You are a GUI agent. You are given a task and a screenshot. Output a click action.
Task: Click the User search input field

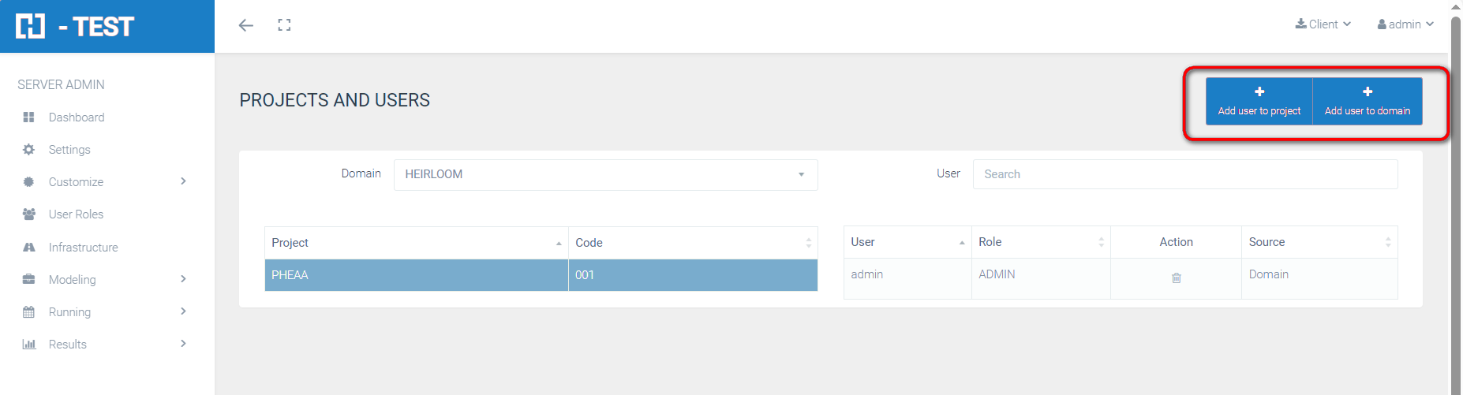tap(1184, 174)
